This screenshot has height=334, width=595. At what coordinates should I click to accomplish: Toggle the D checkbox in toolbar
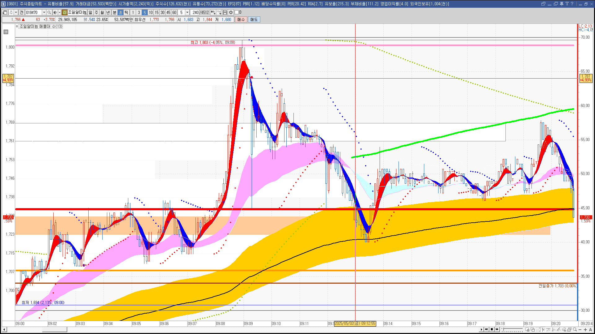(x=236, y=12)
